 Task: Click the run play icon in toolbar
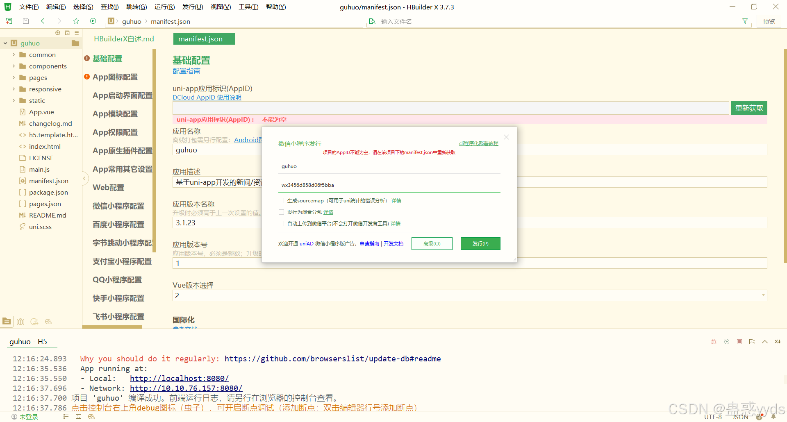click(x=93, y=21)
